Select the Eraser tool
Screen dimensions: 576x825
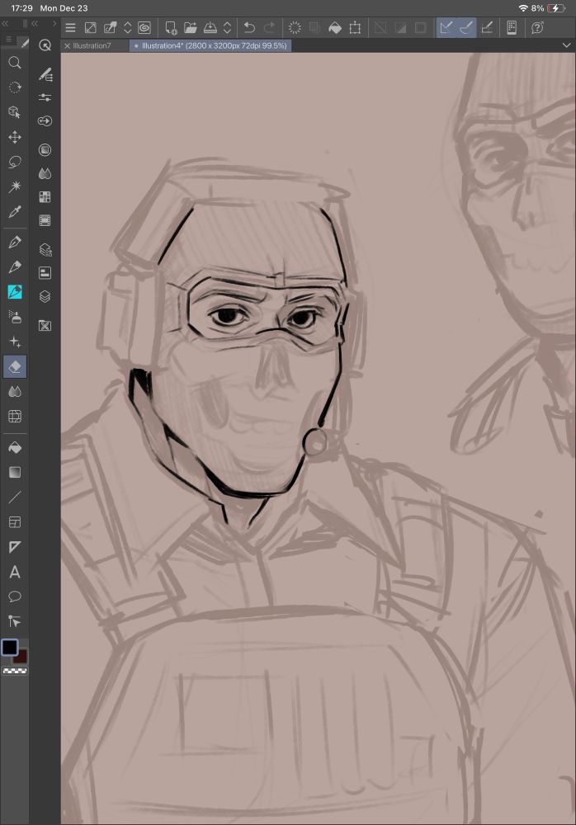click(x=15, y=367)
